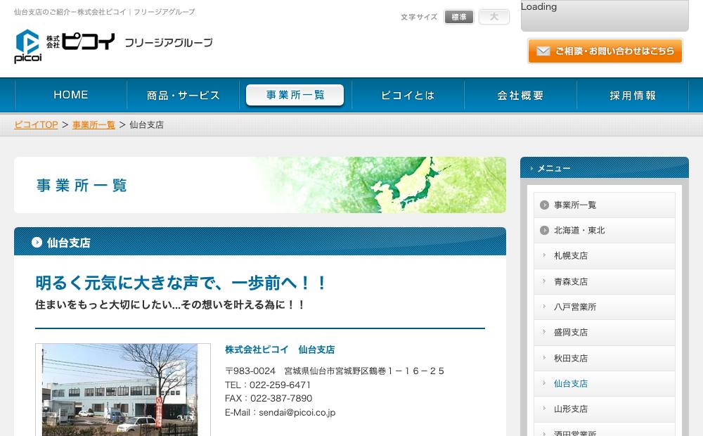Viewport: 703px width, 436px height.
Task: Click small arrow before 秋田支店
Action: coord(544,358)
